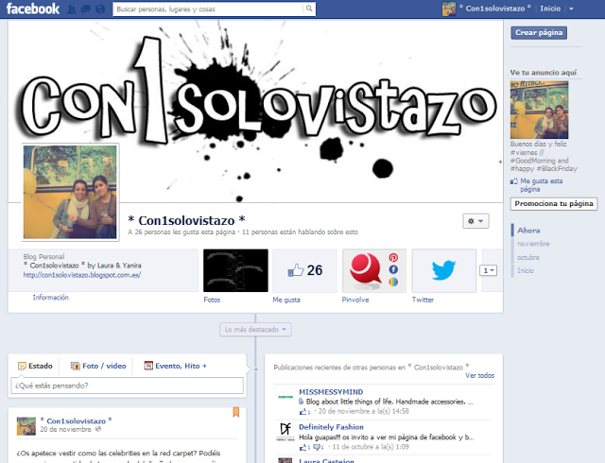Click the Pinvolve app tile icon
605x463 pixels.
tap(374, 270)
